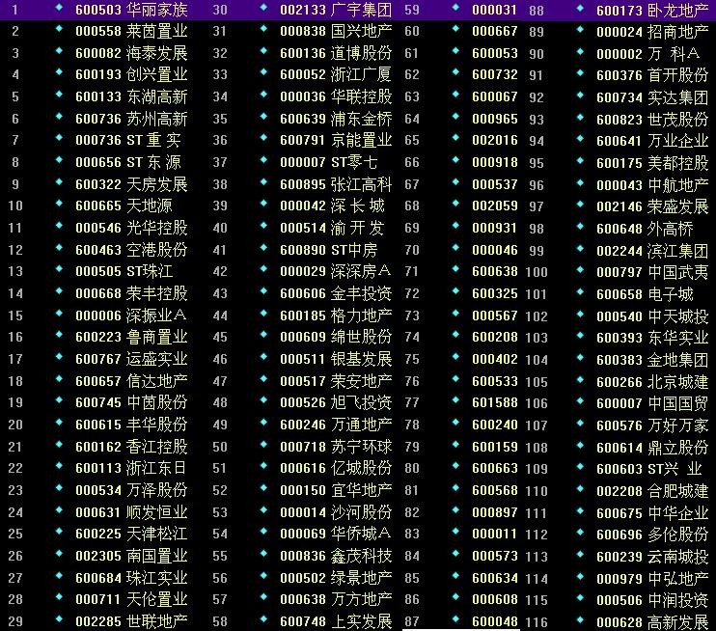Click the diamond marker next to 000002 万科A
The width and height of the screenshot is (716, 631).
click(580, 51)
